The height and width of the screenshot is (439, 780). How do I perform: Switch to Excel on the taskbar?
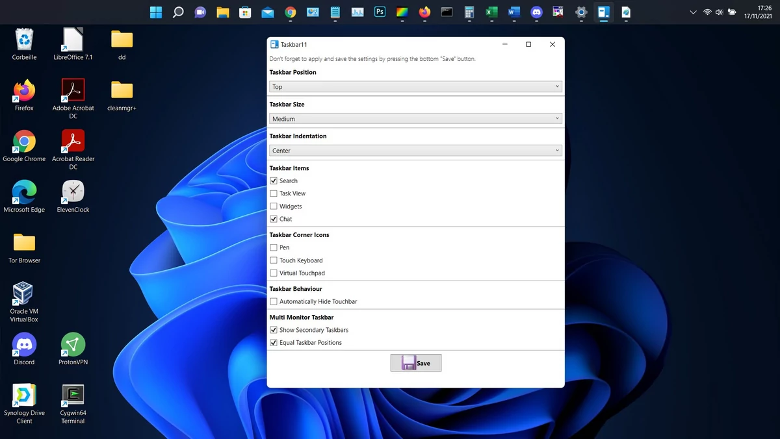pos(491,12)
